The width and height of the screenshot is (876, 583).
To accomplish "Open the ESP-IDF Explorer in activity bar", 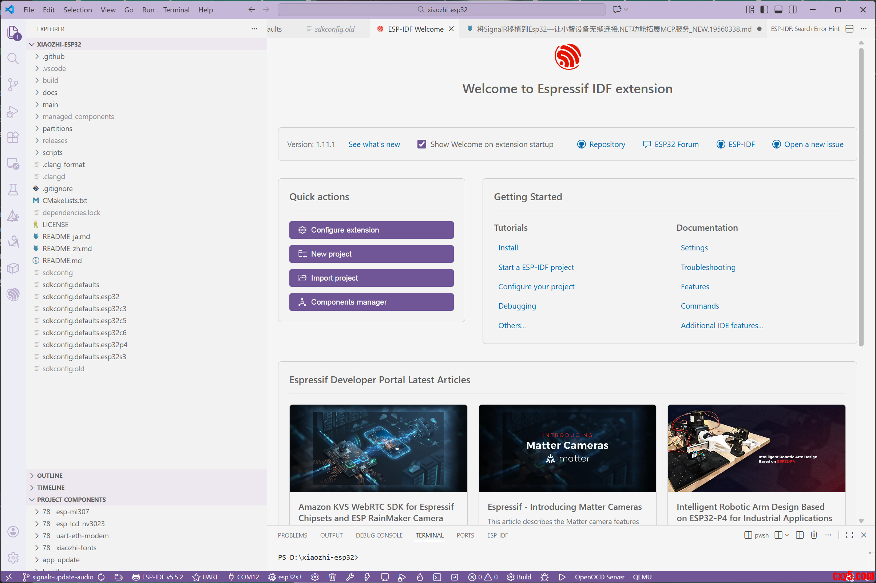I will [x=13, y=294].
